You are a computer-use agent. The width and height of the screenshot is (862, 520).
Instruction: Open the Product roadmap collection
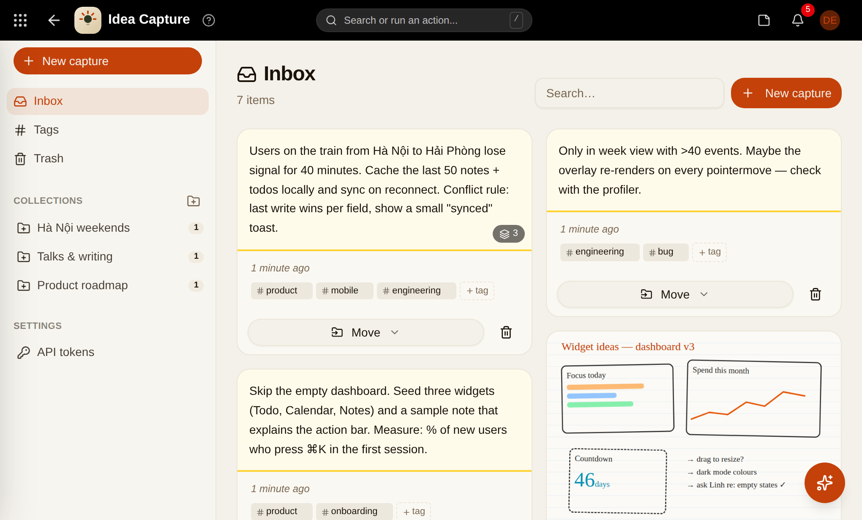click(108, 285)
